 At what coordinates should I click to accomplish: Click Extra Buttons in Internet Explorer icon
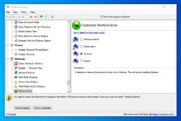click(x=16, y=36)
